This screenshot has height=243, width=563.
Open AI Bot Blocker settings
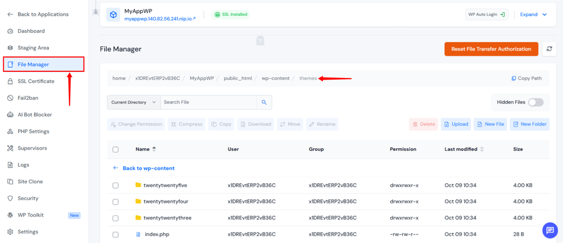35,115
